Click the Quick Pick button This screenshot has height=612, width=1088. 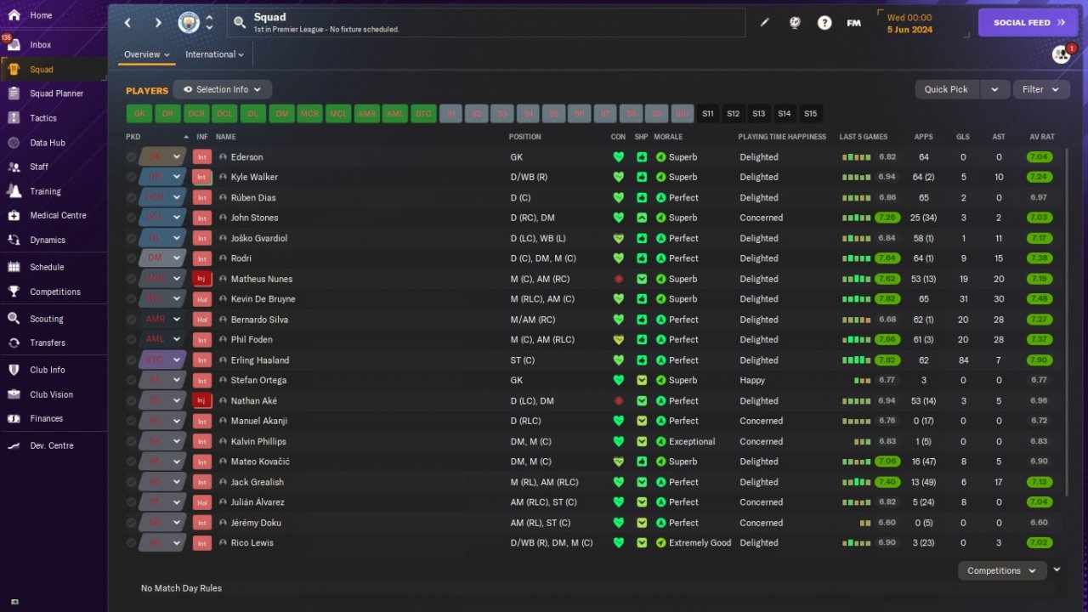pos(947,89)
